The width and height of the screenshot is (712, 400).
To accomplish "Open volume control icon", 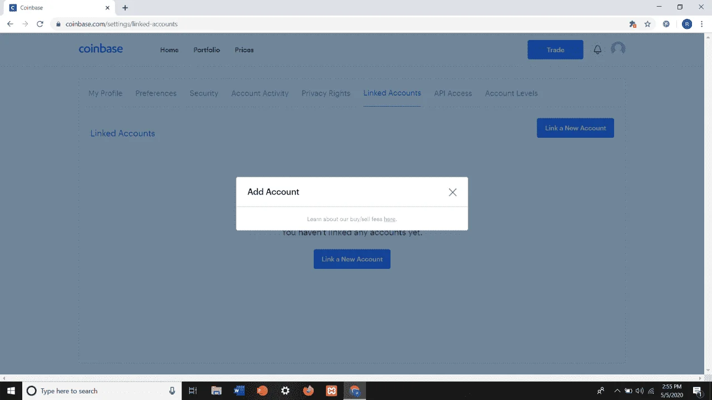I will point(639,391).
